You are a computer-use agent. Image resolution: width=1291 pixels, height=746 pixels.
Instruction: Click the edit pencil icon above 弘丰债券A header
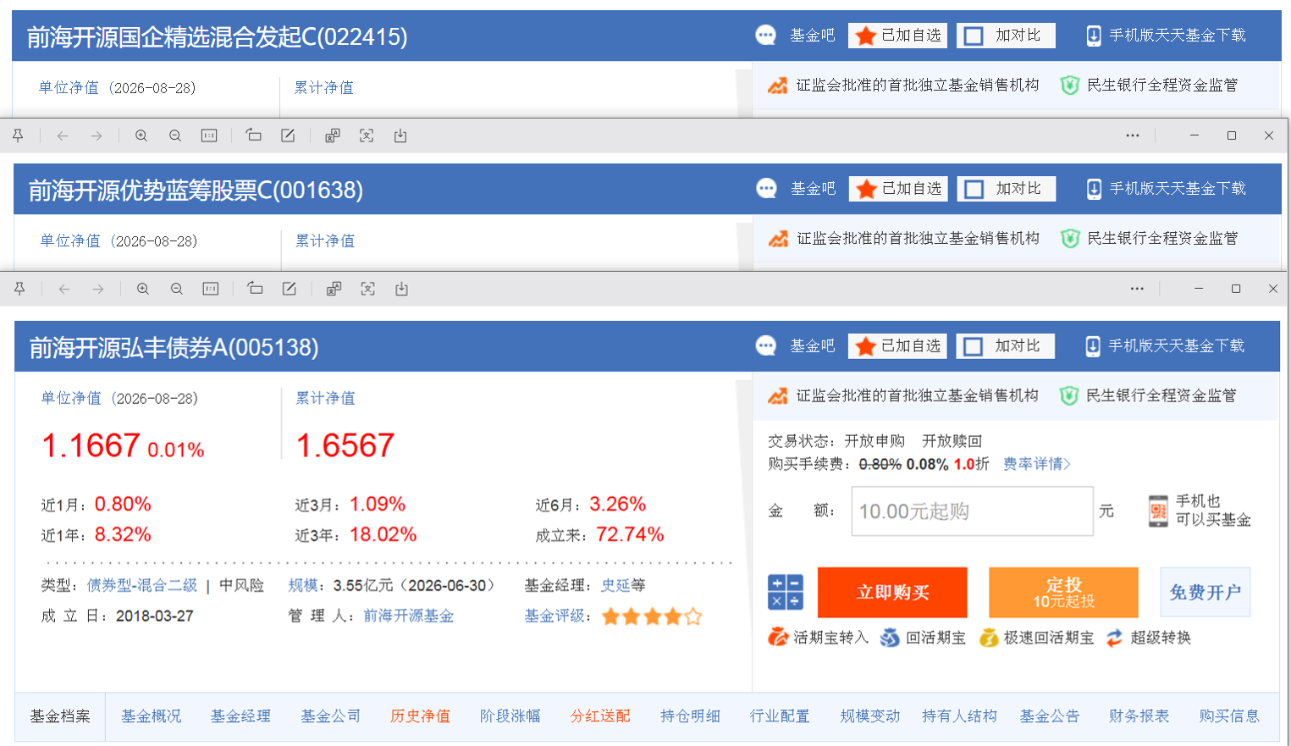290,289
